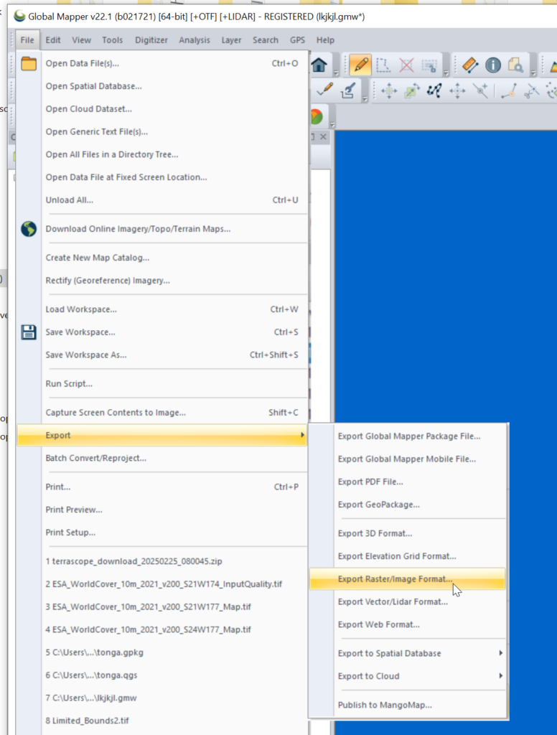The width and height of the screenshot is (557, 735).
Task: Open the View menu
Action: pyautogui.click(x=81, y=40)
